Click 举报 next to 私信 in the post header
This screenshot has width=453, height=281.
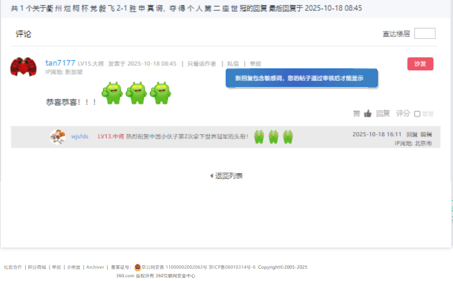255,63
